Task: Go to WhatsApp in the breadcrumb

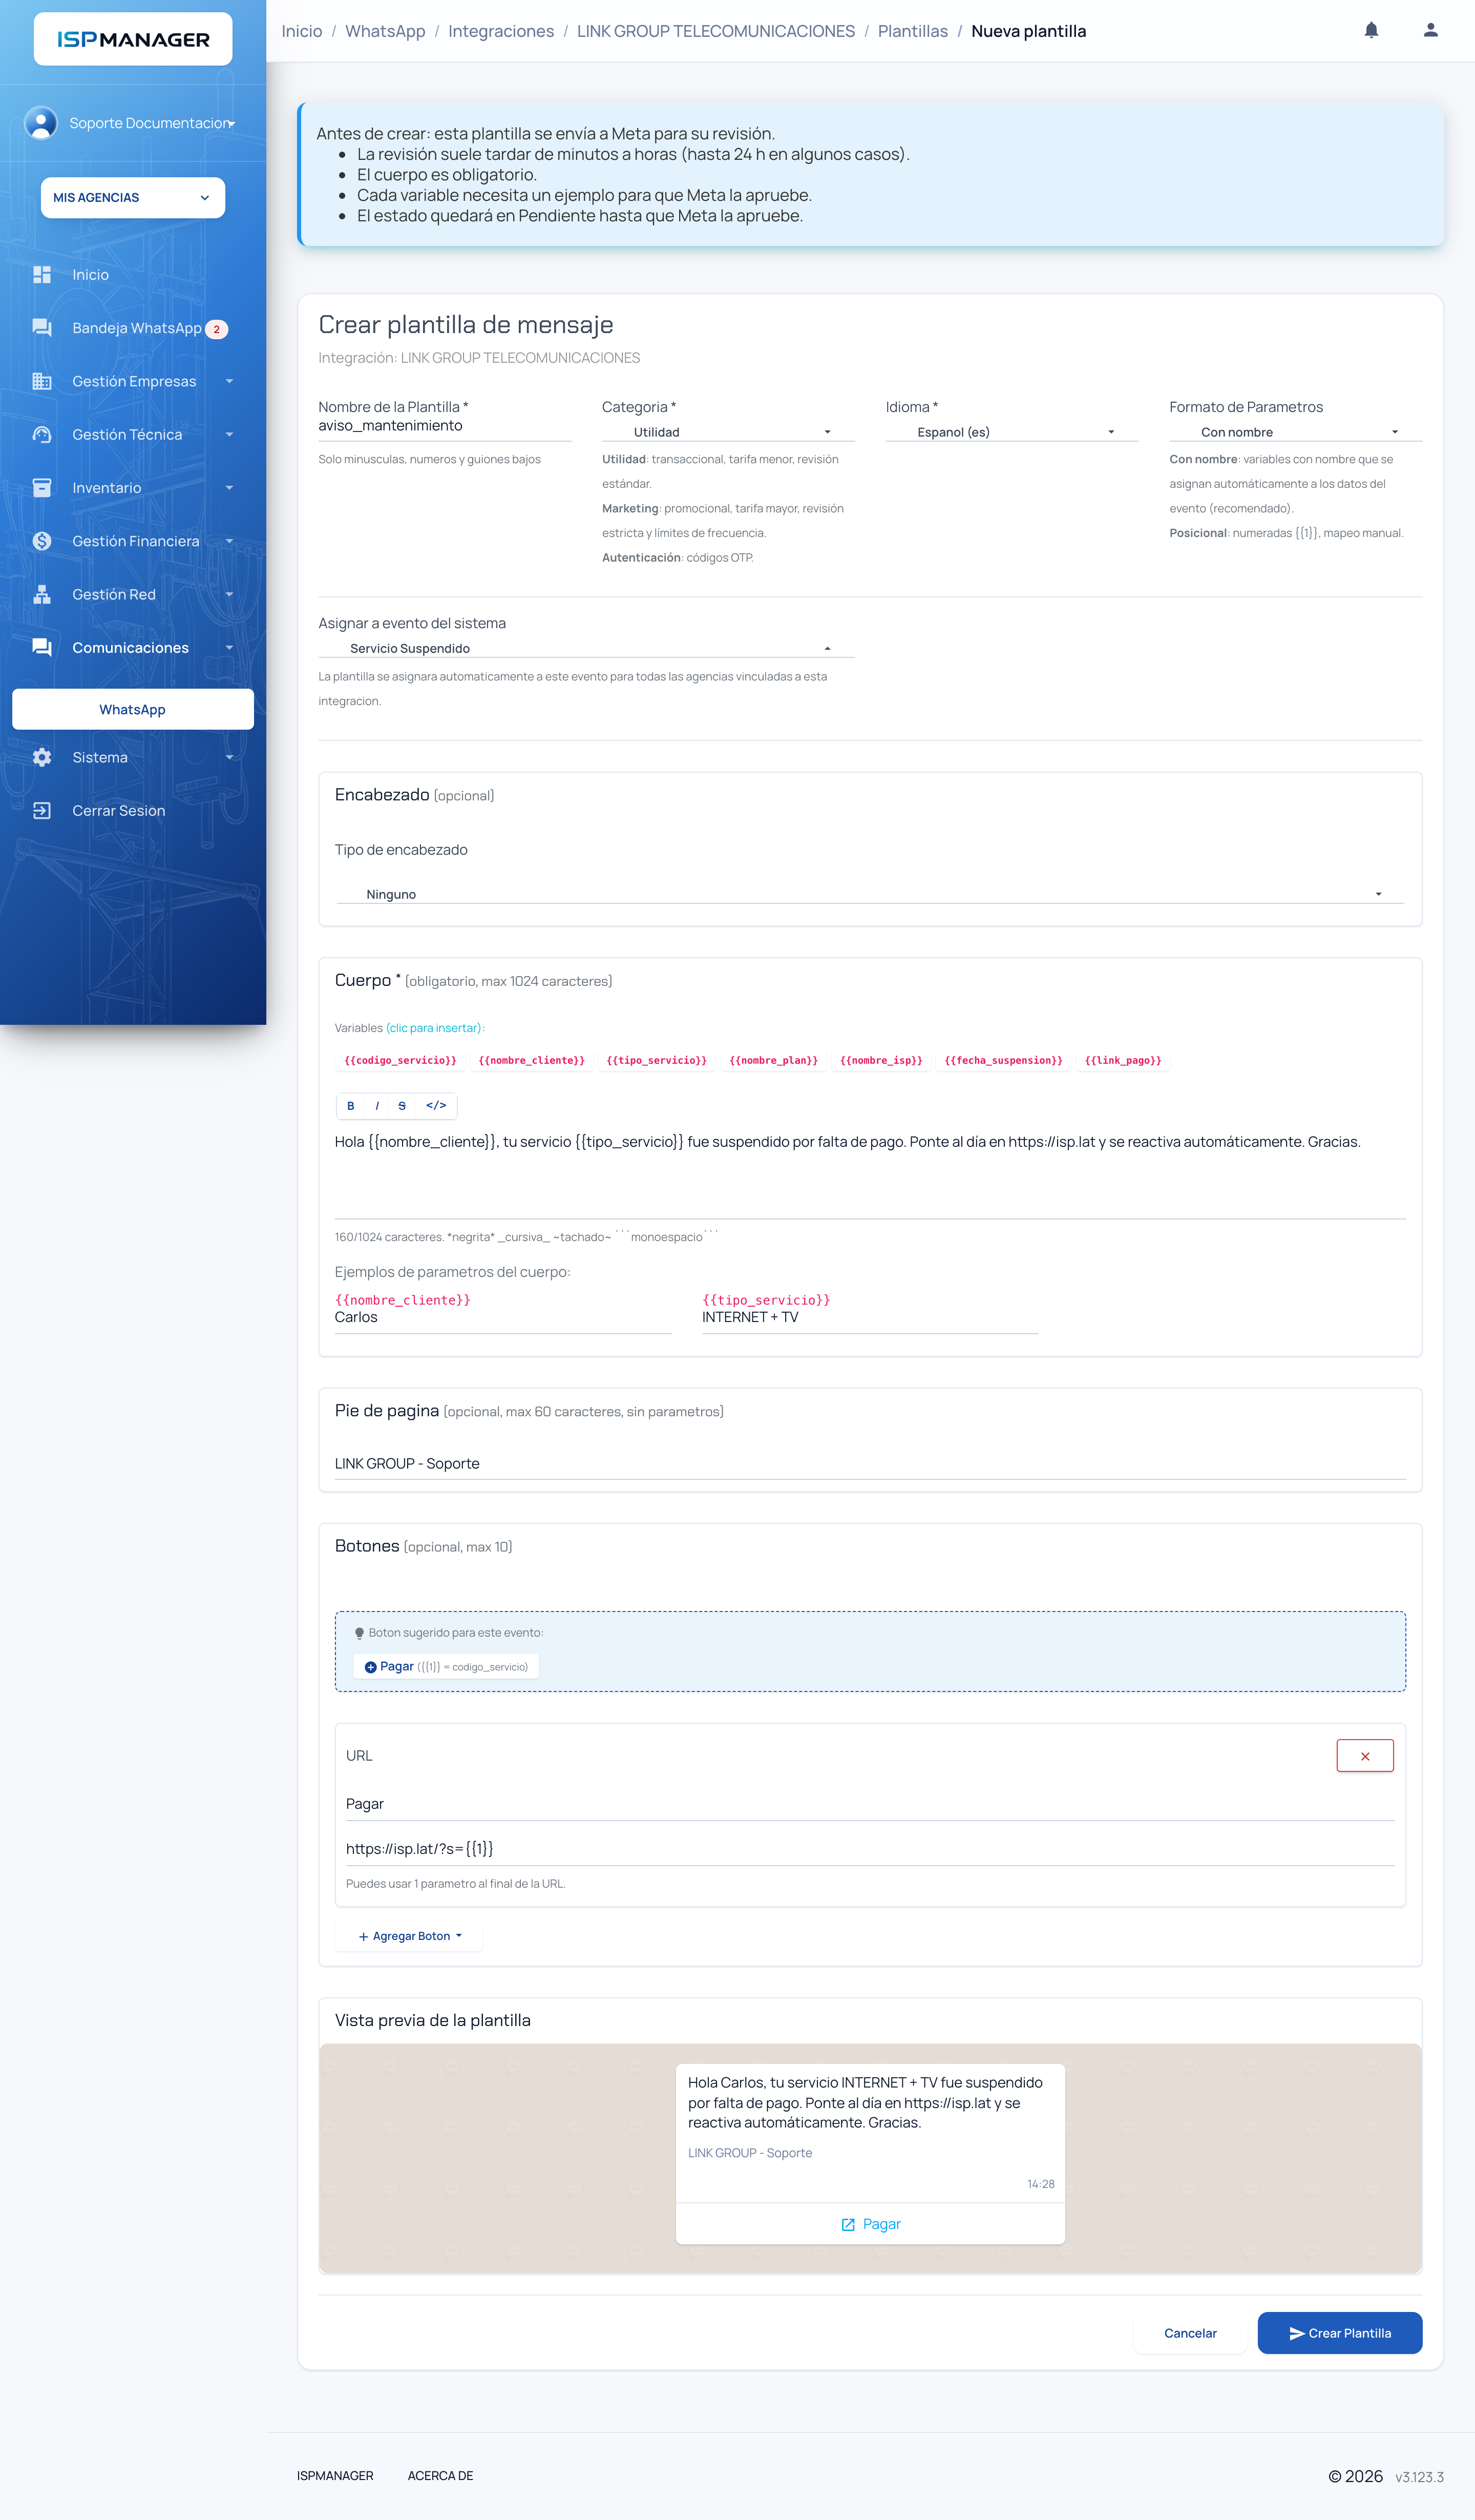Action: click(x=385, y=31)
